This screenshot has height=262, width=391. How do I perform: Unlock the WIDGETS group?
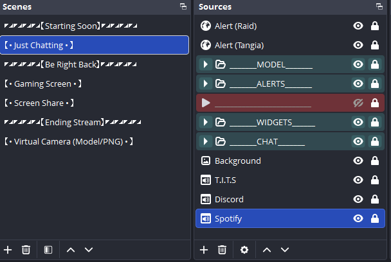point(375,122)
